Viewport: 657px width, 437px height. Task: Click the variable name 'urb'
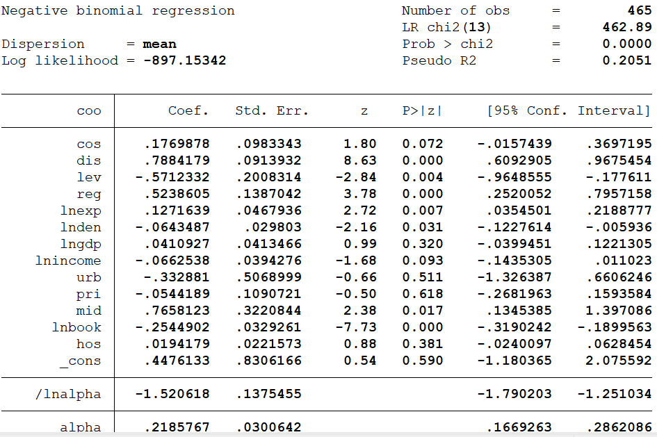click(89, 277)
